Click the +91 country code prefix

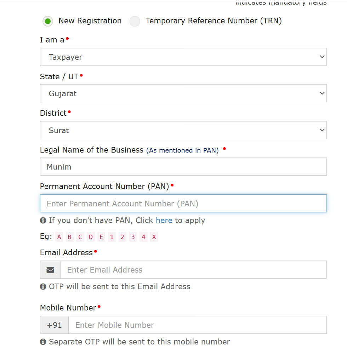click(x=54, y=325)
